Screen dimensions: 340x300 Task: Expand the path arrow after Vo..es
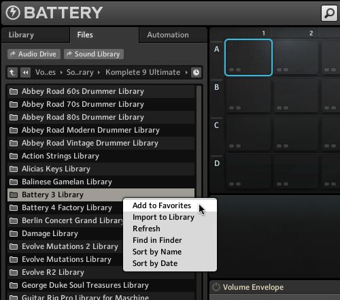click(61, 73)
